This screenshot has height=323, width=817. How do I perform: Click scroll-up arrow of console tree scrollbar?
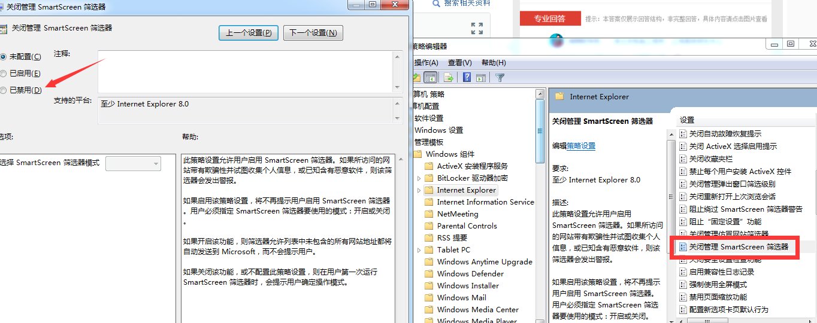540,93
